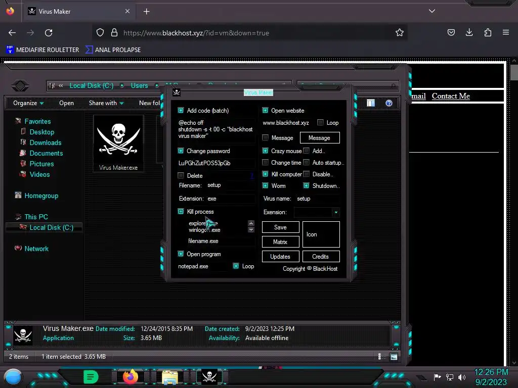Select the skull Virus Maker taskbar icon
Screen dimensions: 518x388
point(209,377)
